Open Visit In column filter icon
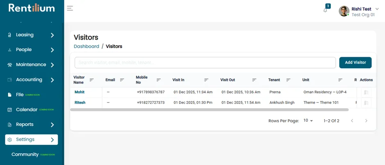This screenshot has width=385, height=165. click(x=206, y=80)
